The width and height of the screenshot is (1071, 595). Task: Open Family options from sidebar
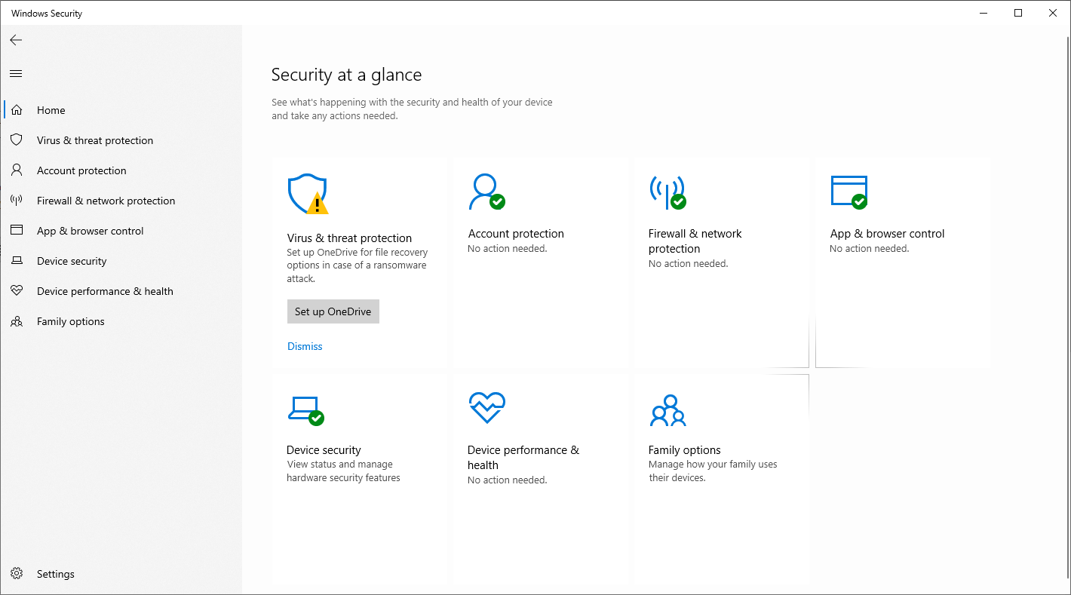pyautogui.click(x=71, y=321)
